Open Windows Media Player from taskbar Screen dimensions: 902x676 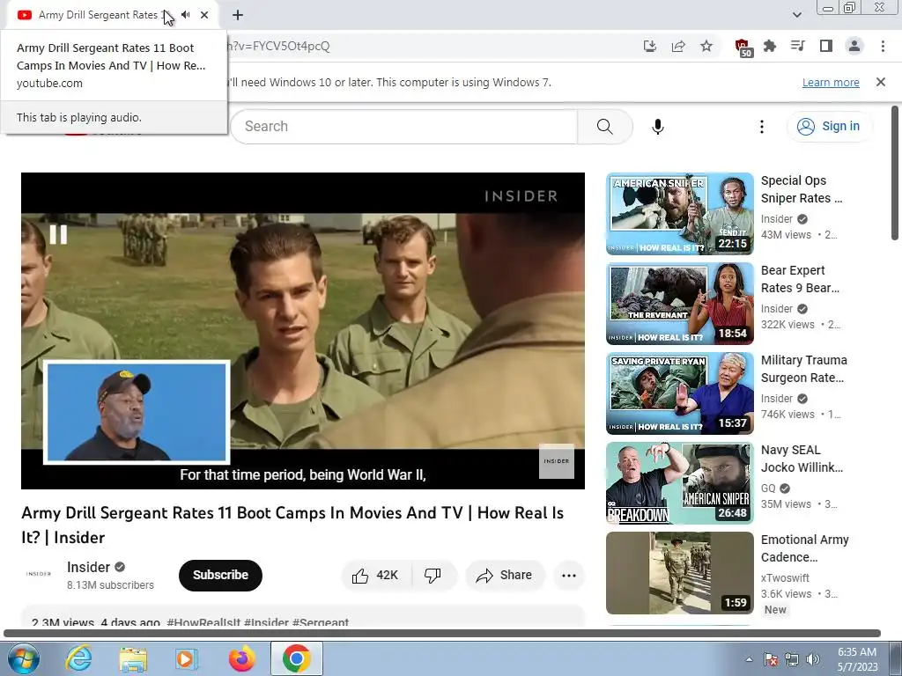tap(187, 658)
